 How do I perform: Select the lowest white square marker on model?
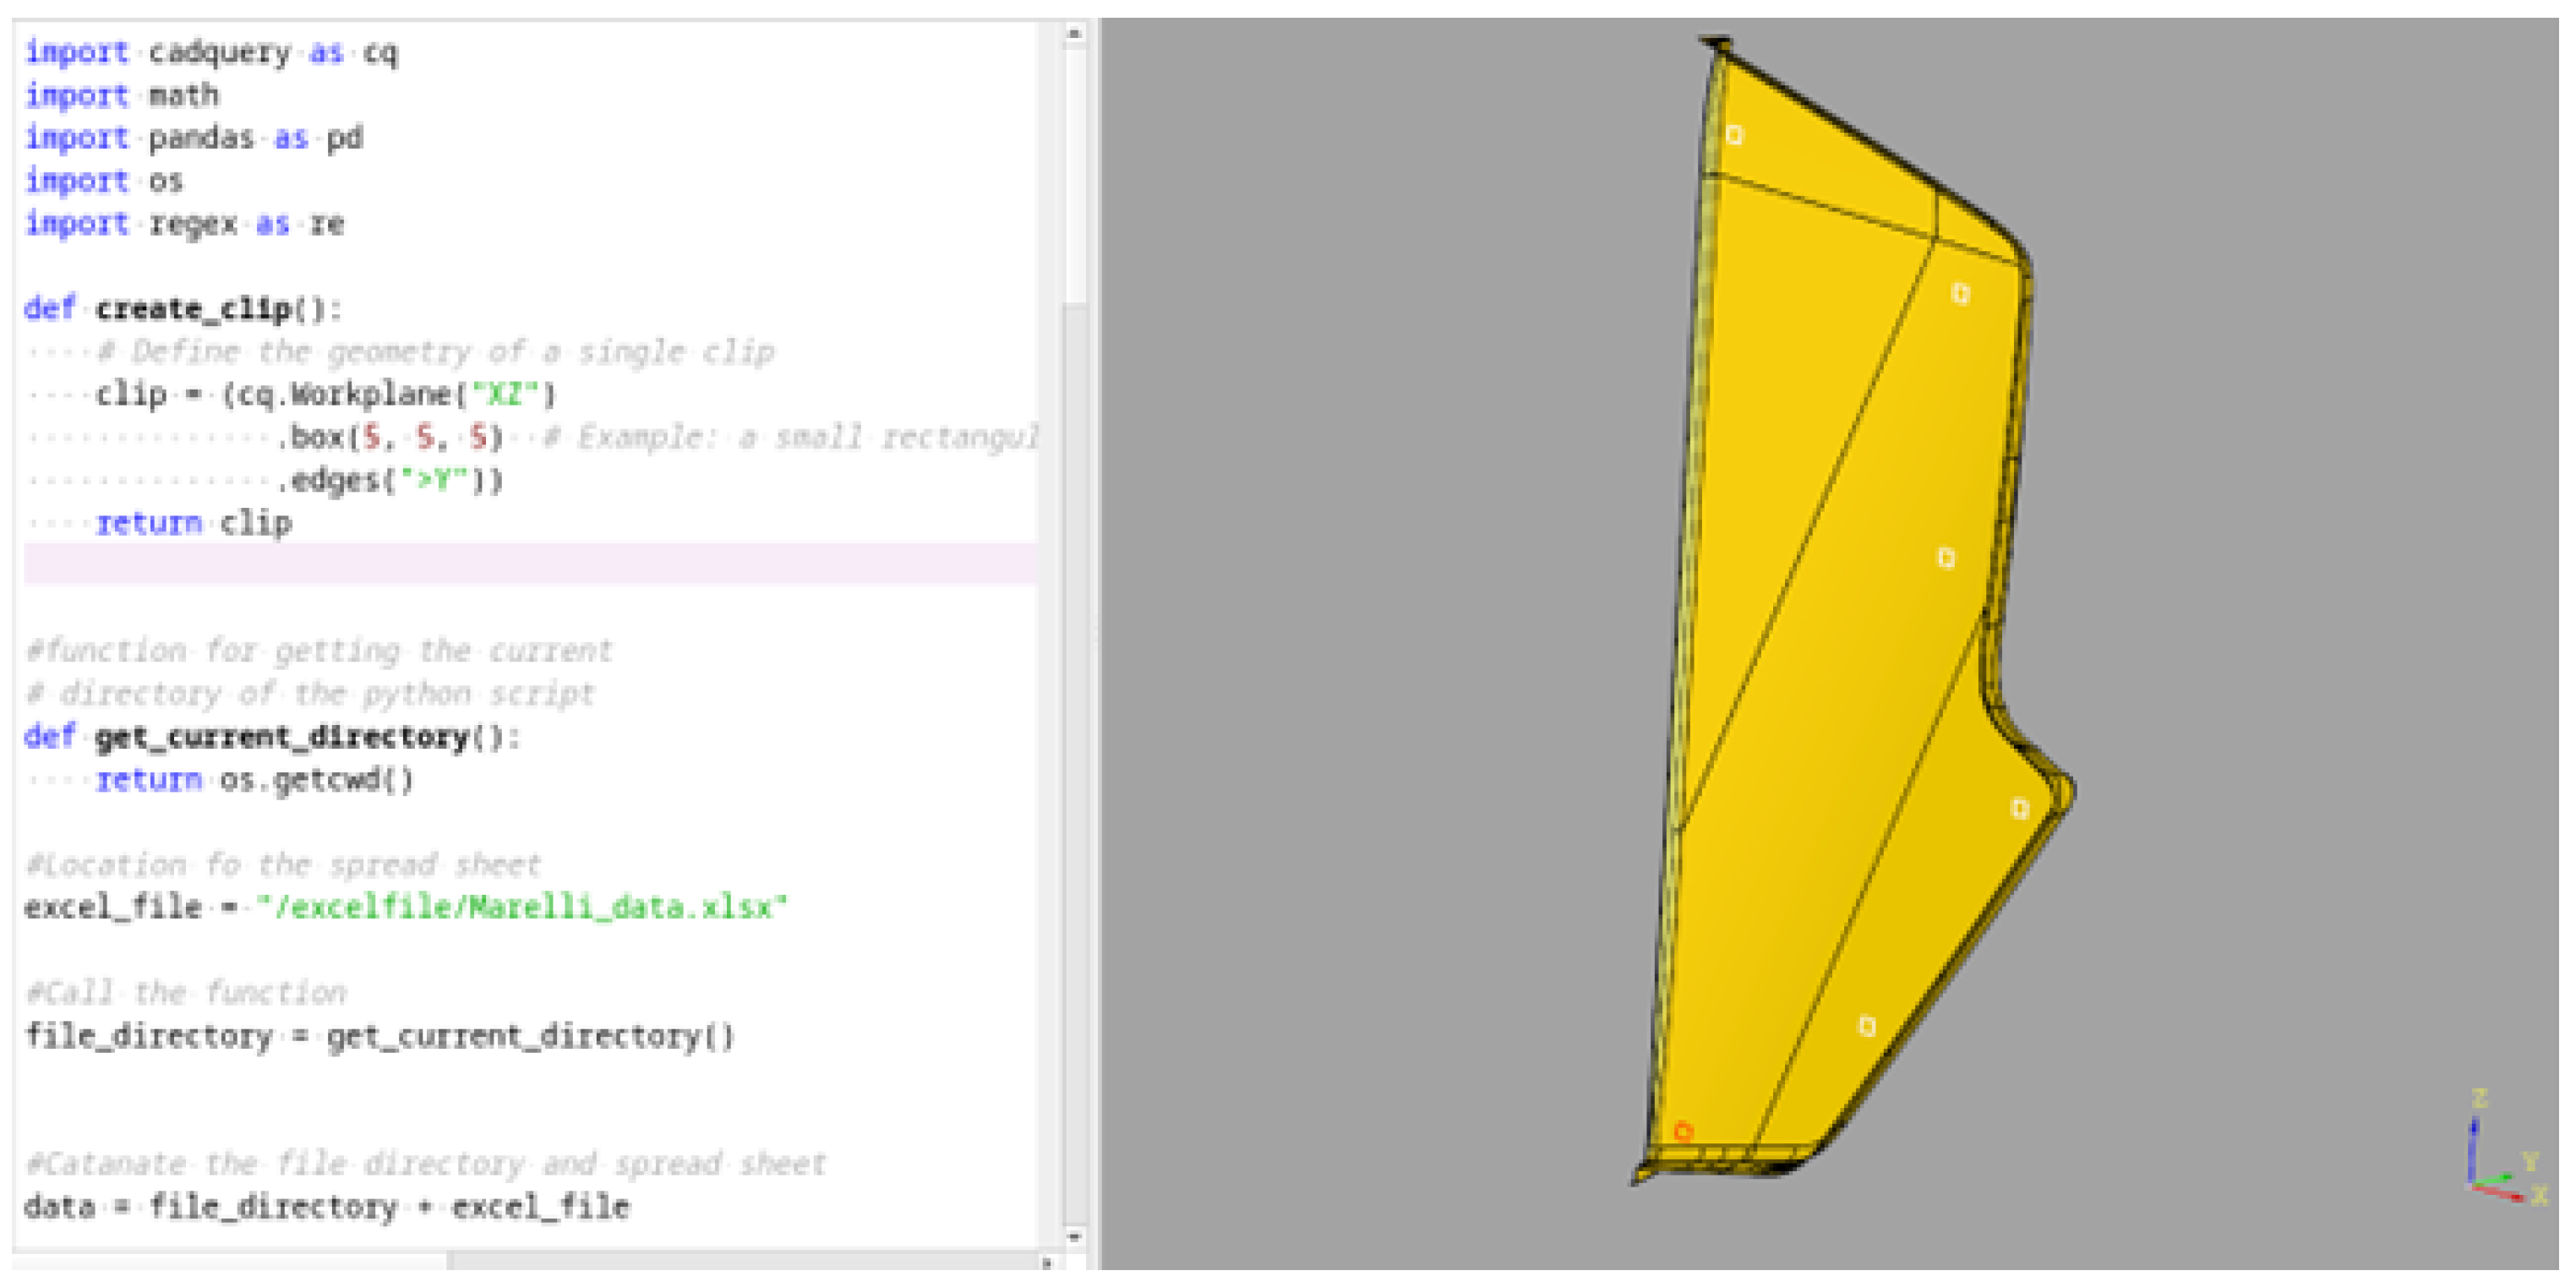(1867, 1026)
